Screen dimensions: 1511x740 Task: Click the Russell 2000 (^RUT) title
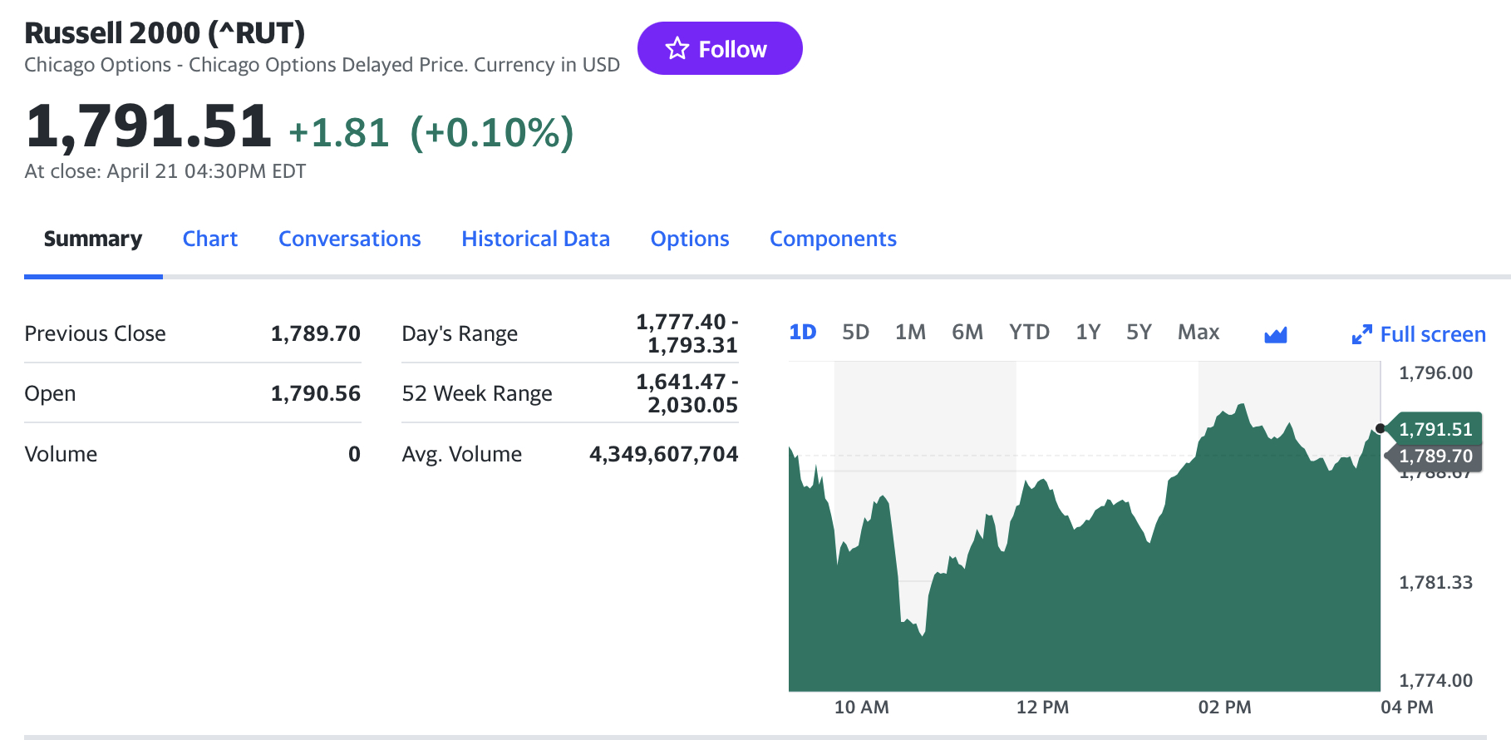165,33
